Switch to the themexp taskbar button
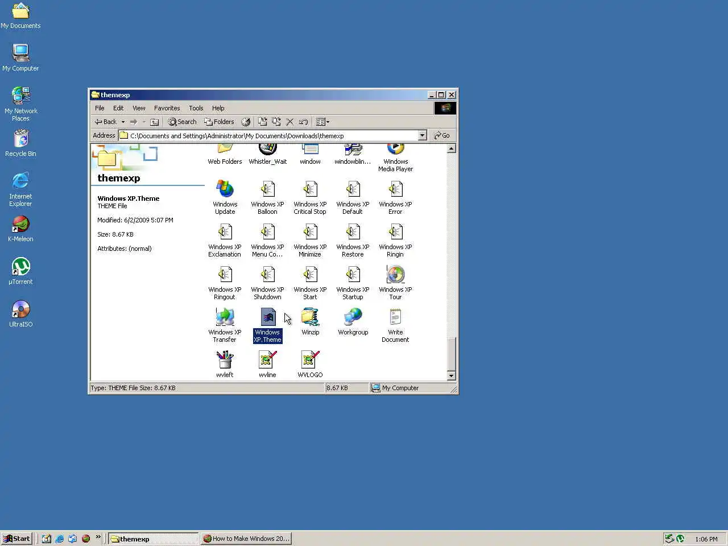 click(x=153, y=539)
